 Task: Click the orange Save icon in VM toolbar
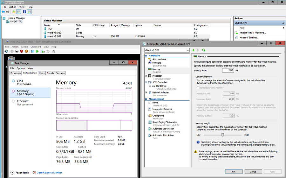26,51
